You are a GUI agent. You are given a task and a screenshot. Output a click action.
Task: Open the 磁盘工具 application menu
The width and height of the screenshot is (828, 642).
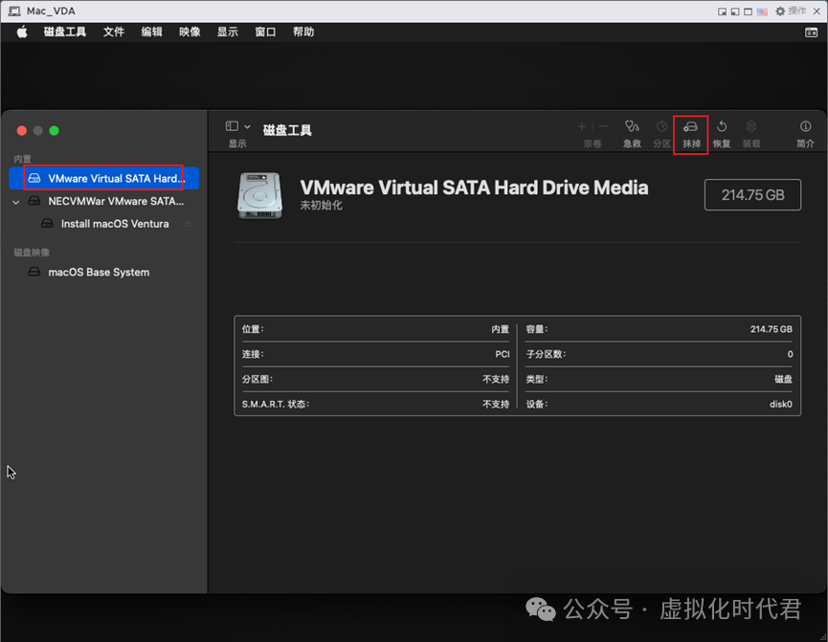click(64, 32)
